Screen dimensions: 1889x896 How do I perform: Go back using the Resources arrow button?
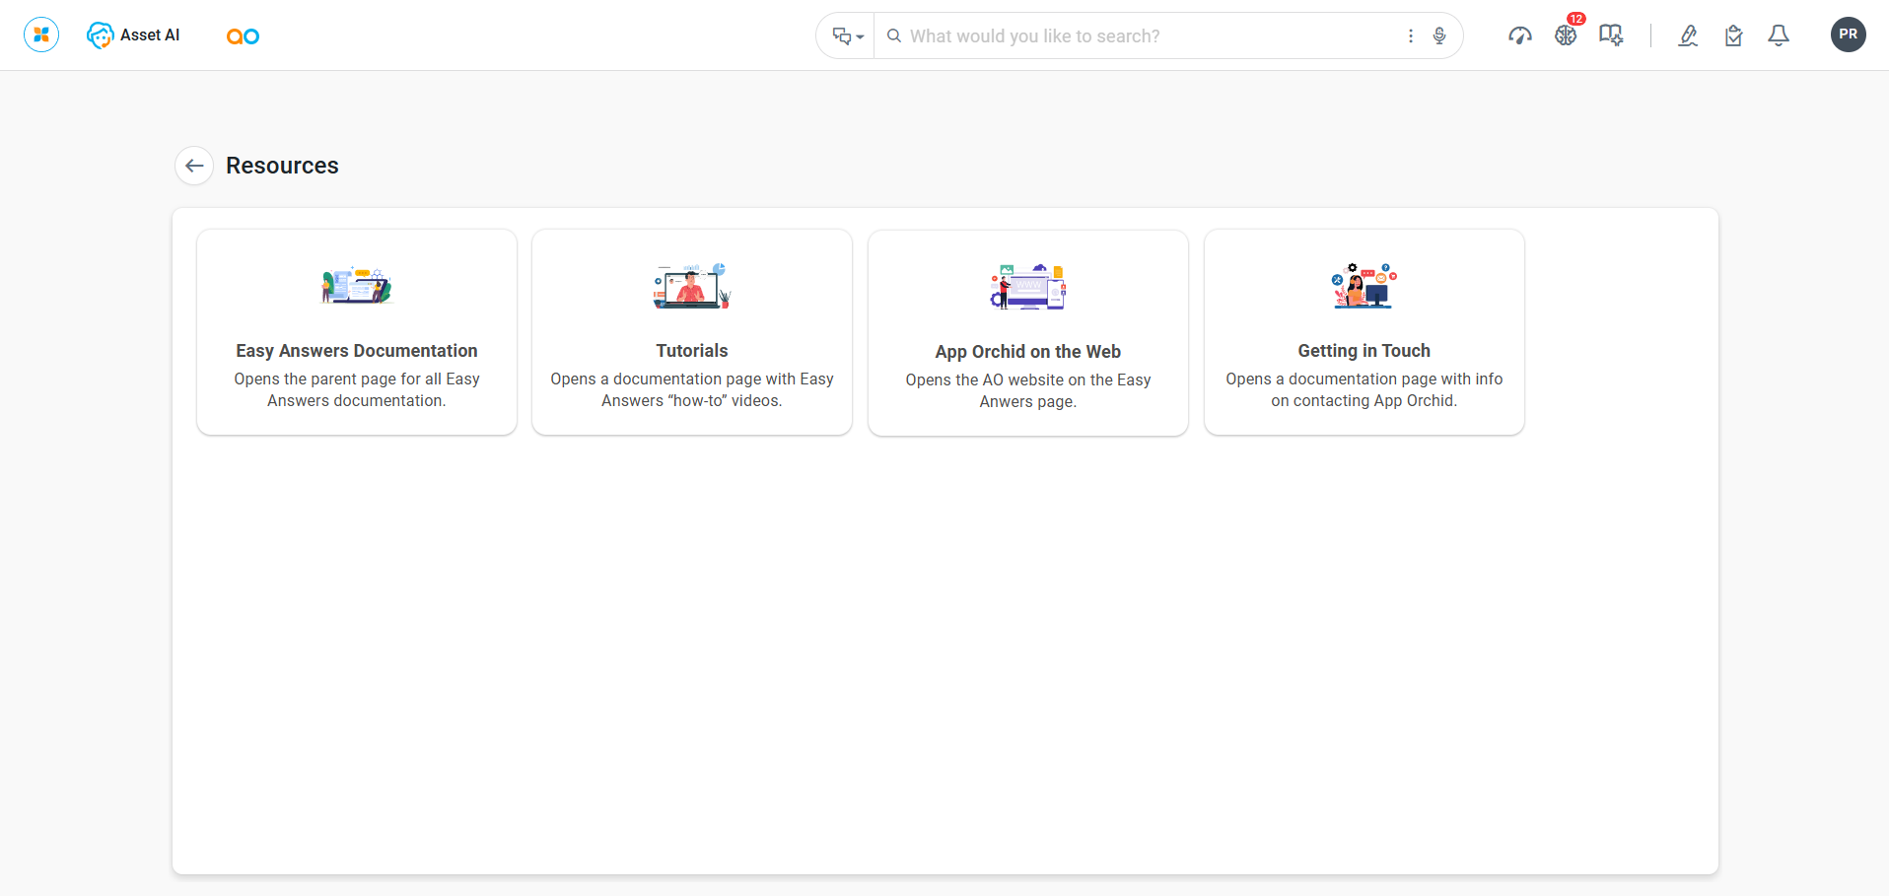coord(194,166)
